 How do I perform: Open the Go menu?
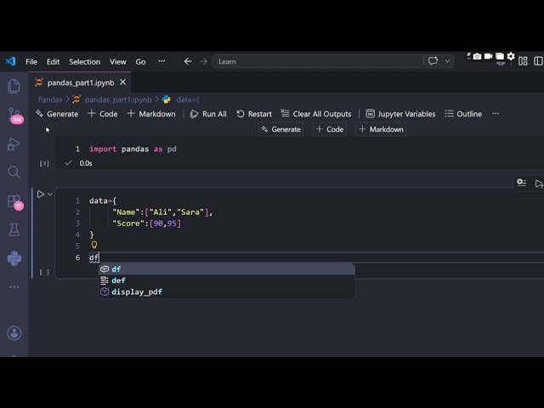click(x=140, y=62)
